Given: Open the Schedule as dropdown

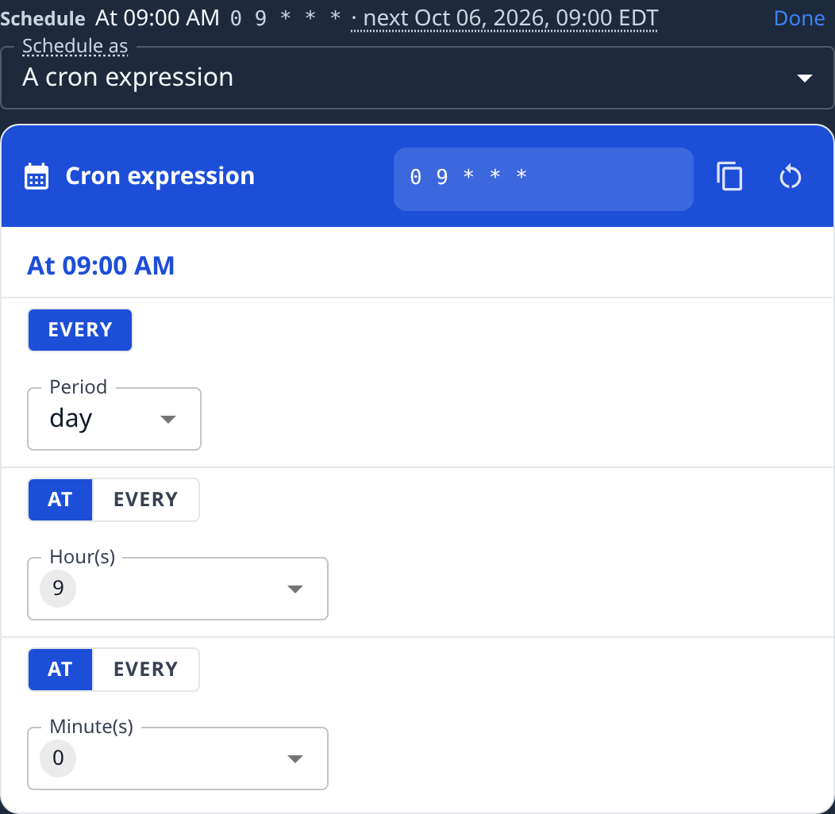Looking at the screenshot, I should 417,78.
